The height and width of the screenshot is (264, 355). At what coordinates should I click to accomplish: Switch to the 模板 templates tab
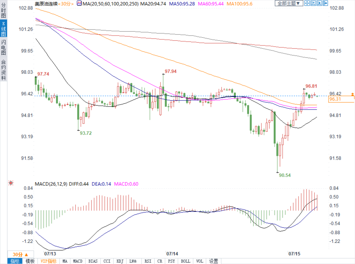click(x=30, y=261)
